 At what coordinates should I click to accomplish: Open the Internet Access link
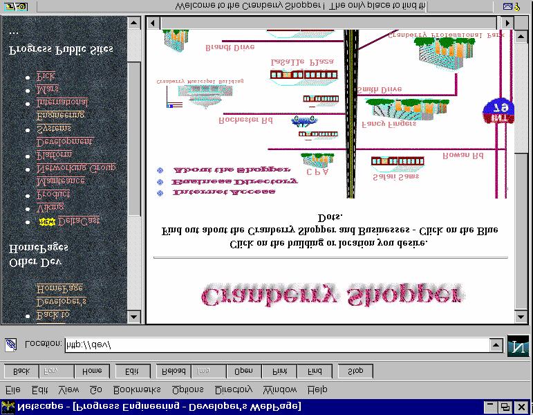(224, 192)
